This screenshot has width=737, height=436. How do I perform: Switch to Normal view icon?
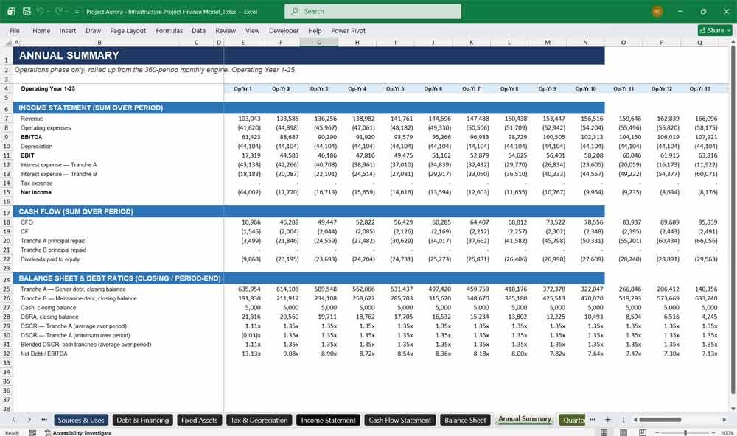(x=604, y=432)
